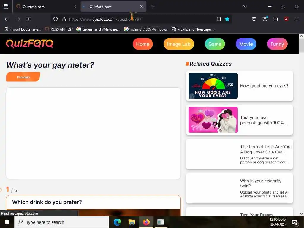The width and height of the screenshot is (304, 228).
Task: Open Funny nav button
Action: [277, 44]
